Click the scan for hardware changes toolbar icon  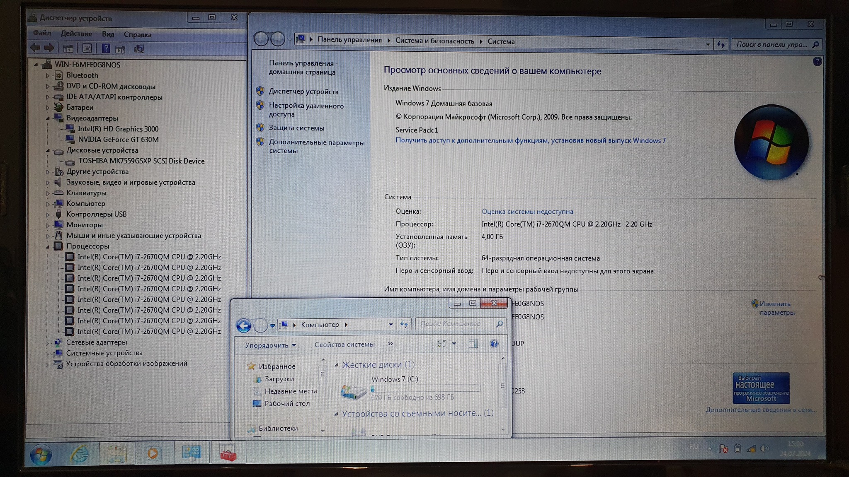138,49
